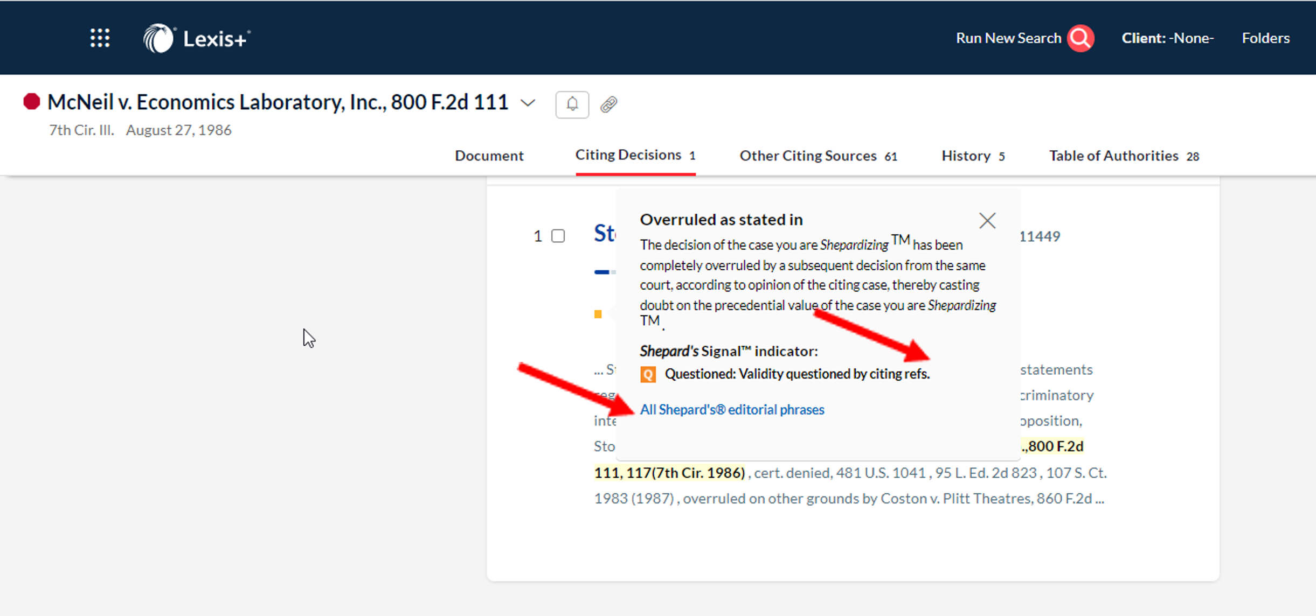Screen dimensions: 1316x616
Task: Open the product switcher grid icon
Action: pos(100,38)
